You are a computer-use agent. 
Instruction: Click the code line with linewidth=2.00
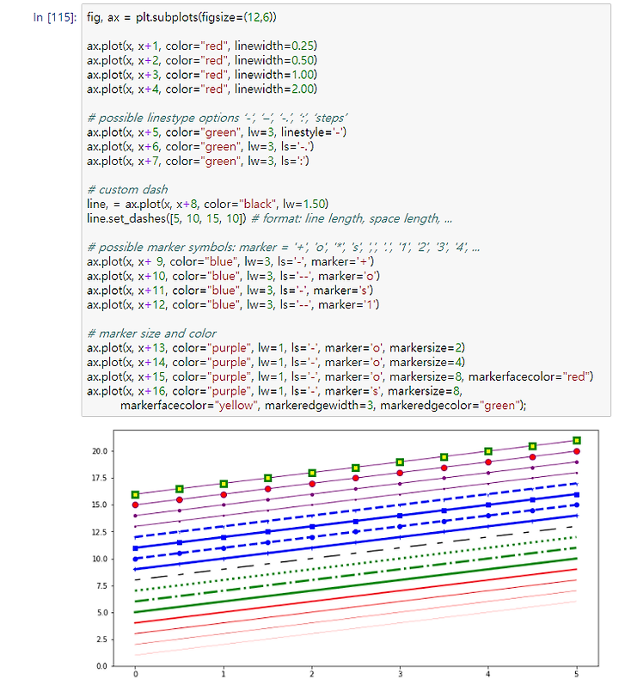click(202, 89)
